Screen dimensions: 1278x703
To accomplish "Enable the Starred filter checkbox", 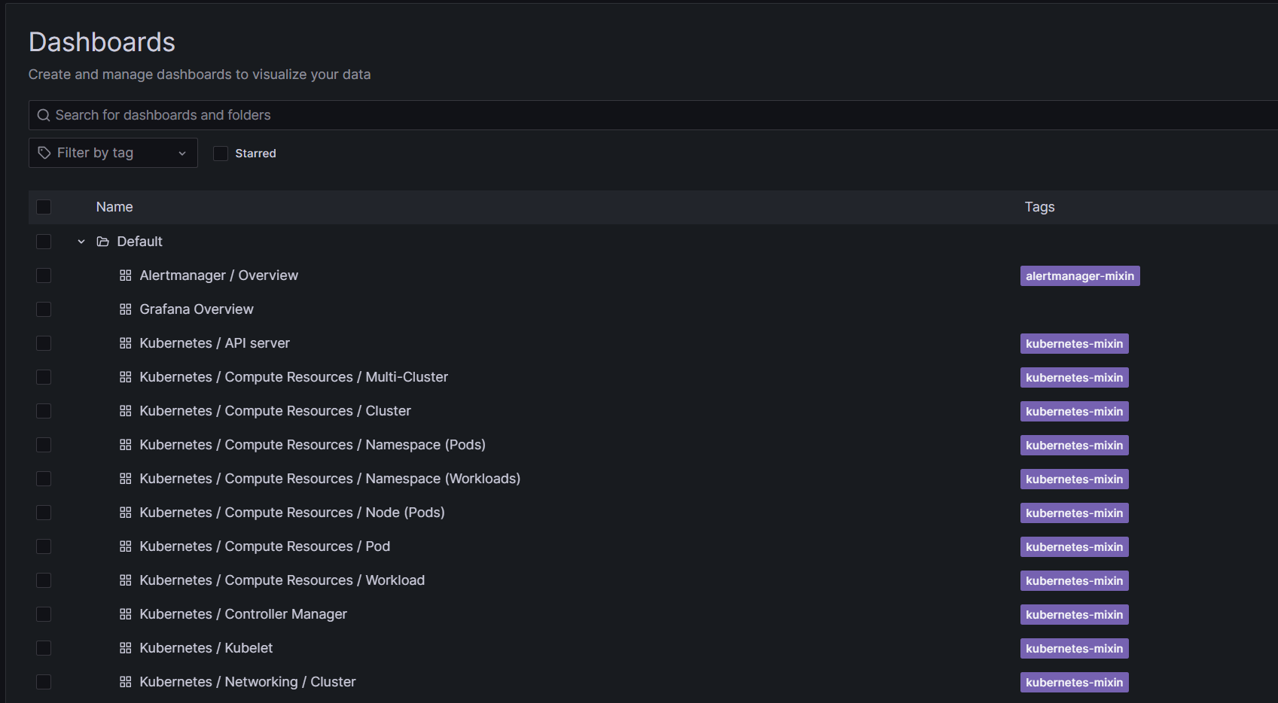I will (x=221, y=154).
